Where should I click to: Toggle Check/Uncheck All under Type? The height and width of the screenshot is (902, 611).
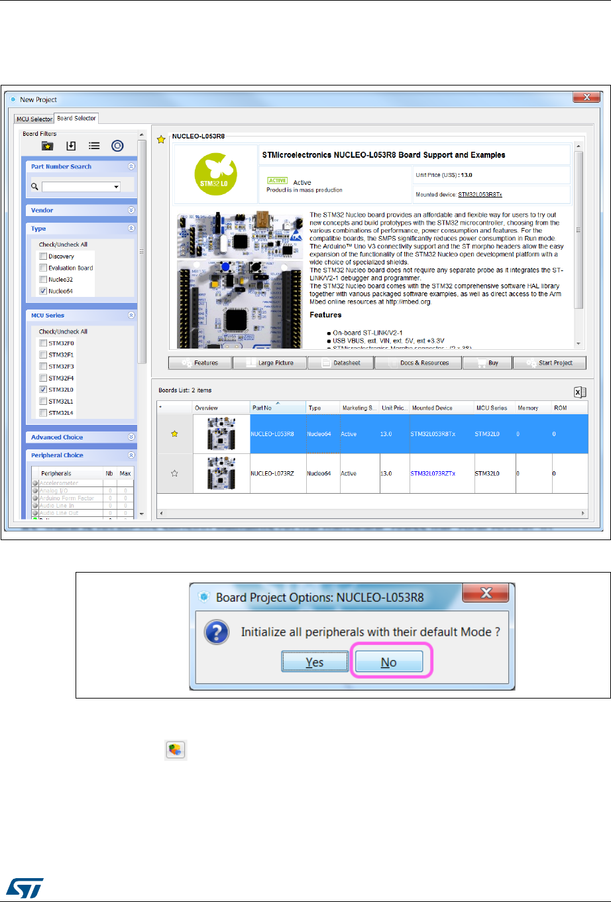click(63, 245)
